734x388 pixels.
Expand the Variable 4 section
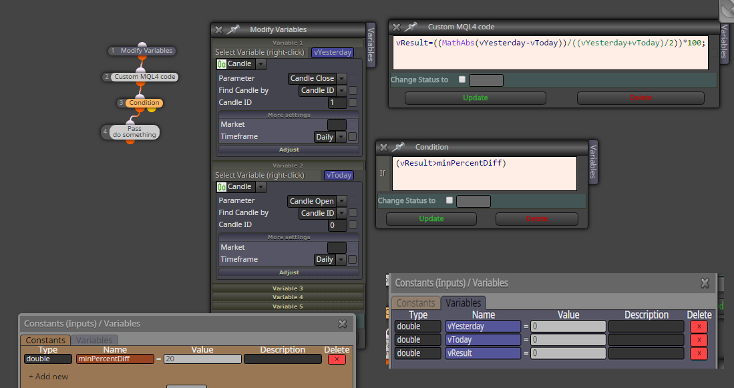pyautogui.click(x=288, y=297)
